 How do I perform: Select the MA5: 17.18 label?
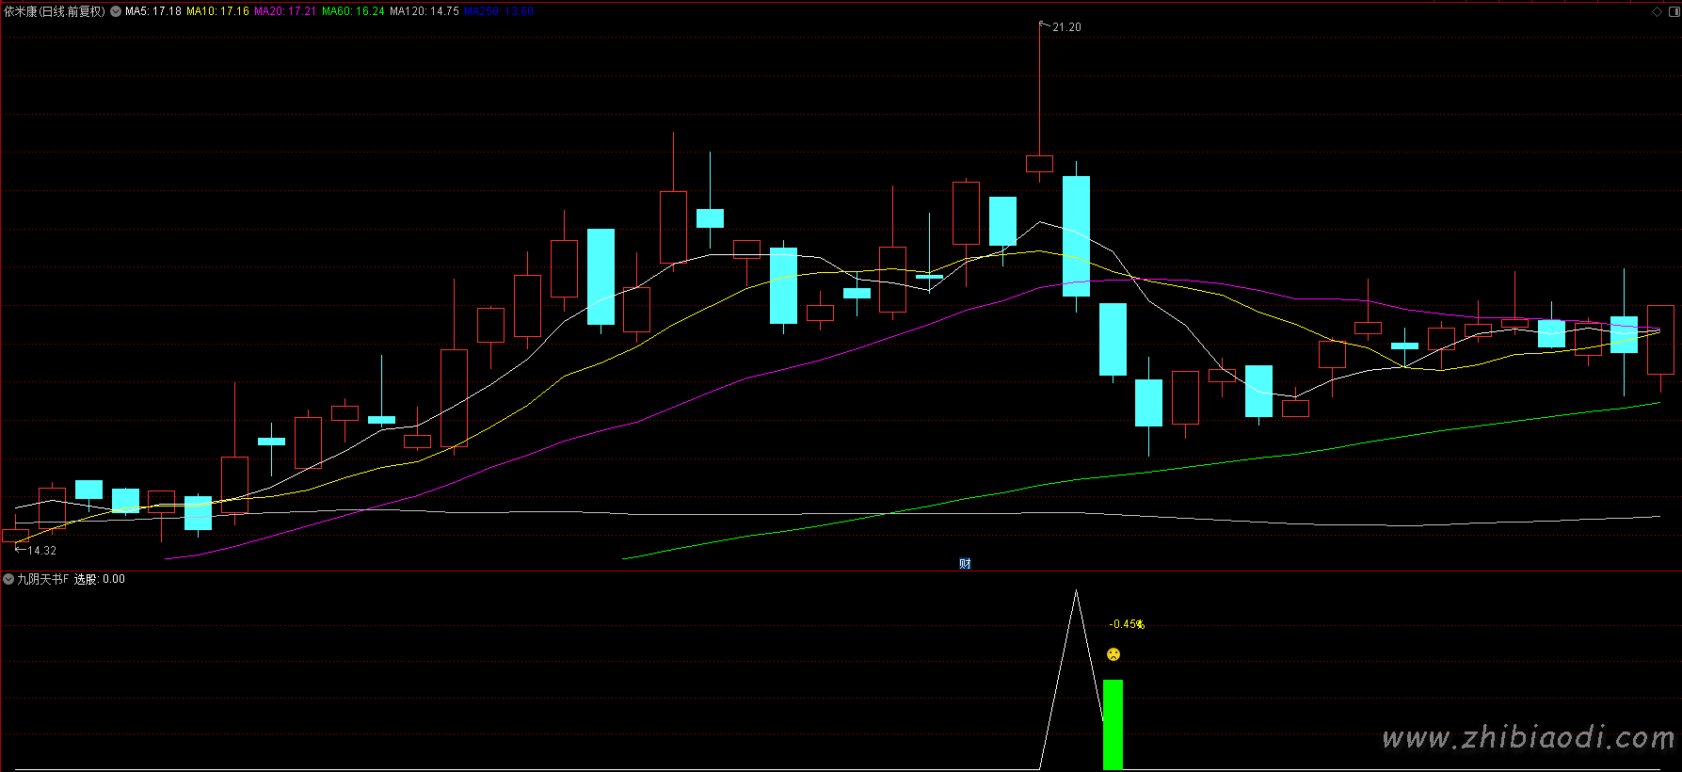tap(152, 11)
